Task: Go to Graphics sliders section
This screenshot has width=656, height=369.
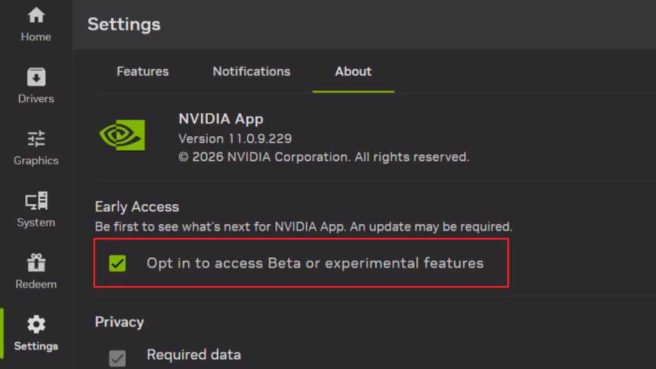Action: tap(36, 148)
